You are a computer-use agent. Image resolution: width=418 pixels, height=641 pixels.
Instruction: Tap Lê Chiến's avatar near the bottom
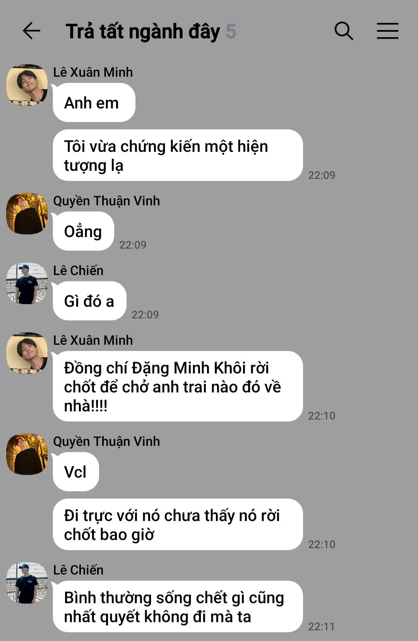[x=27, y=583]
